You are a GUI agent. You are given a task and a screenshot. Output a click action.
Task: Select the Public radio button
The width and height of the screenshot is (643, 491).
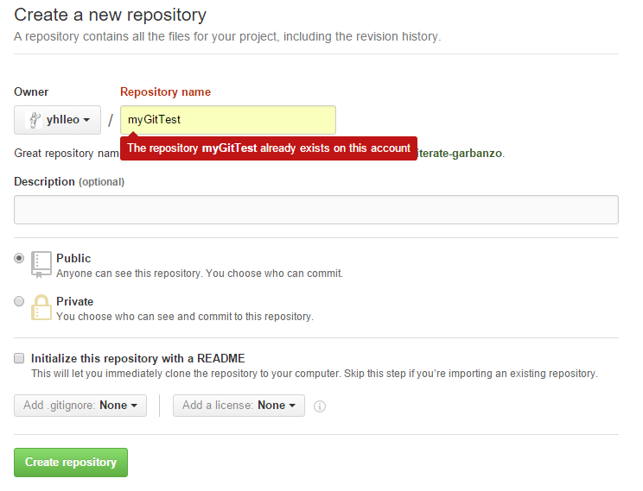(19, 258)
